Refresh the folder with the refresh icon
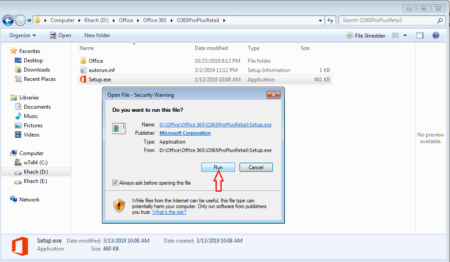450x262 pixels. [x=330, y=20]
